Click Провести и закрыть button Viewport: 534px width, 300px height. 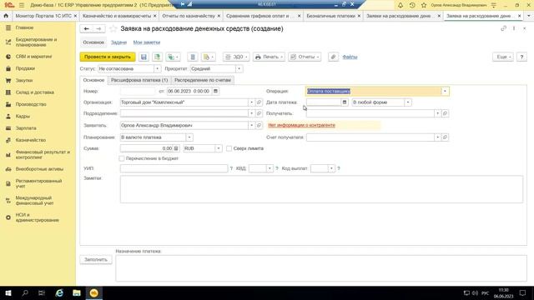click(x=108, y=57)
